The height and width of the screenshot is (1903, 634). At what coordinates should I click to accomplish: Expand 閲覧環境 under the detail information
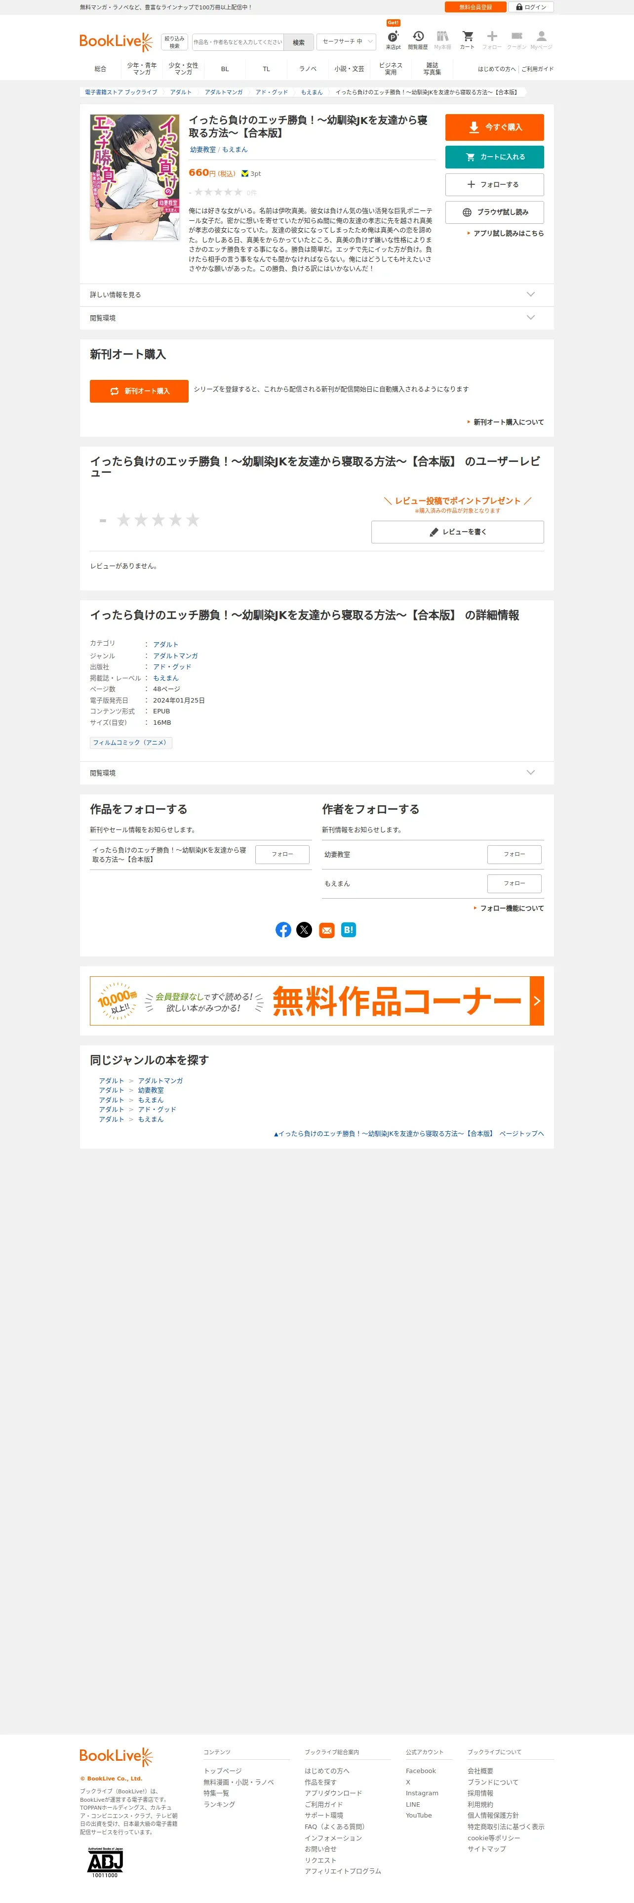[x=317, y=773]
